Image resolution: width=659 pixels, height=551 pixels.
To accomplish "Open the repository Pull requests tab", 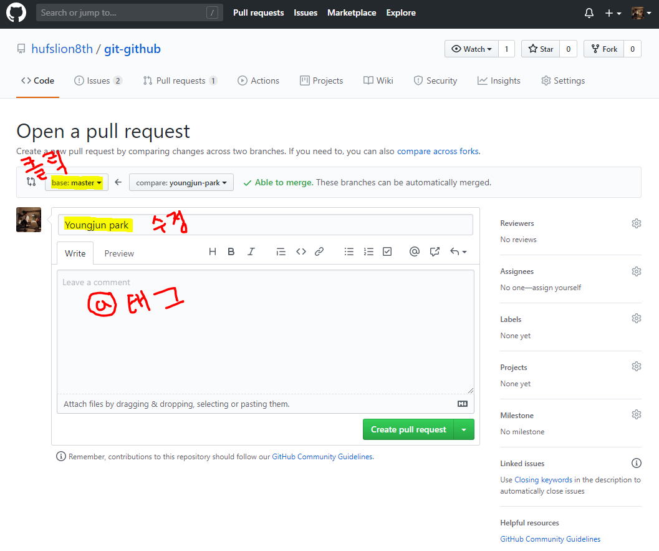I will coord(180,80).
